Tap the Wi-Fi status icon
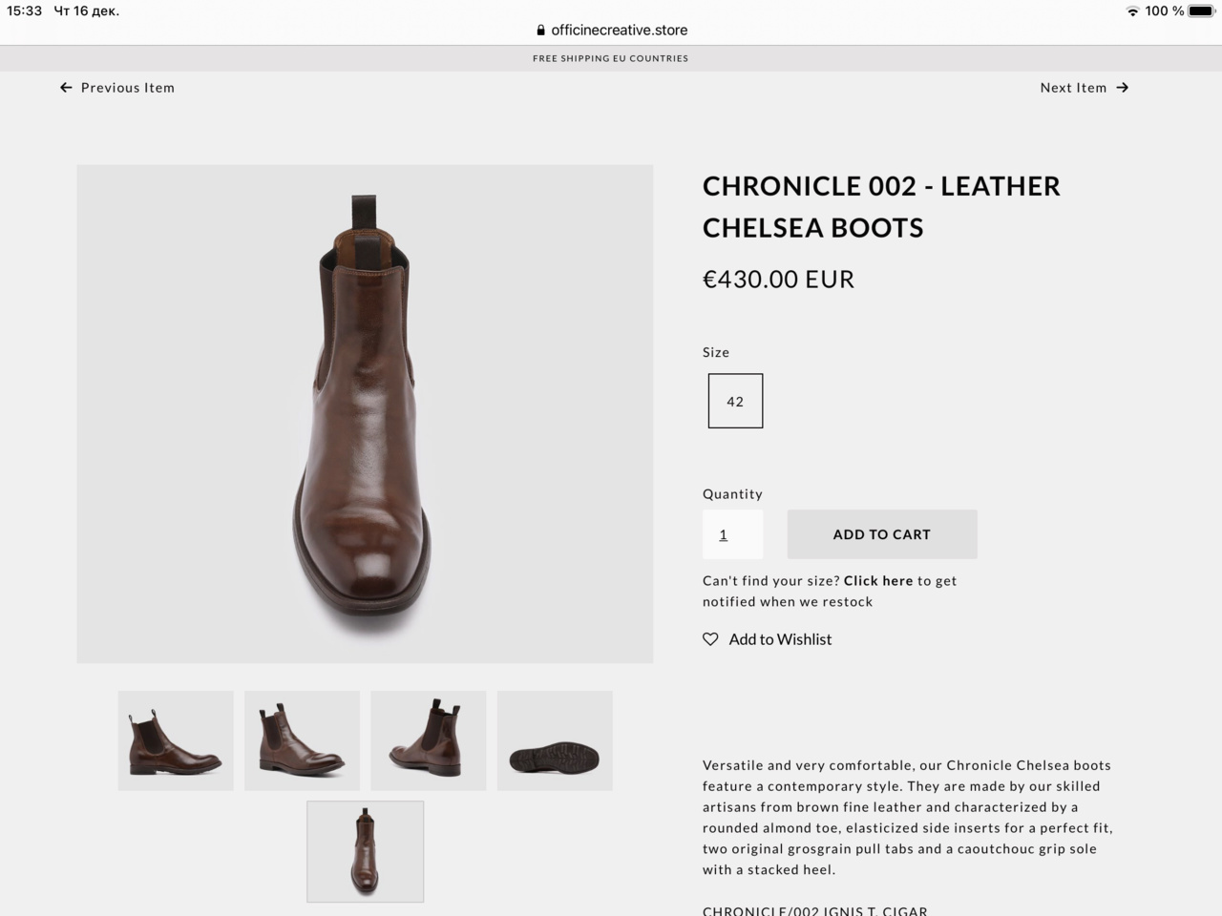 pyautogui.click(x=1132, y=11)
